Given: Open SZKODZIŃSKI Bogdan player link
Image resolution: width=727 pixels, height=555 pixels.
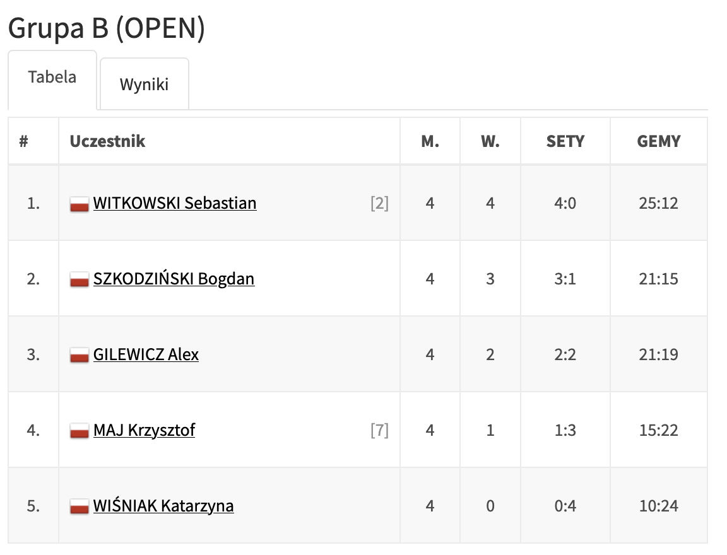Looking at the screenshot, I should click(x=174, y=279).
